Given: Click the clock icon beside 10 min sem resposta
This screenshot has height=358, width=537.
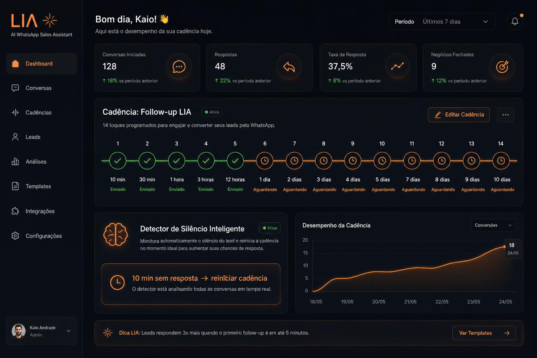Looking at the screenshot, I should point(117,282).
